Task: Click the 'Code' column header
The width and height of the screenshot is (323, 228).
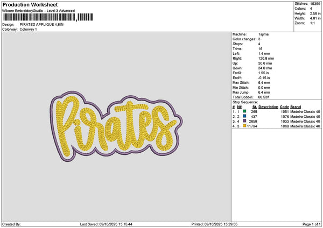Action: 284,107
